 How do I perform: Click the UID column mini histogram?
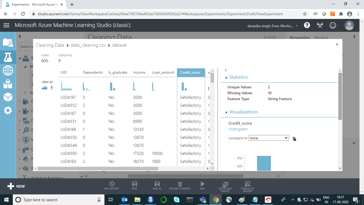click(x=66, y=86)
